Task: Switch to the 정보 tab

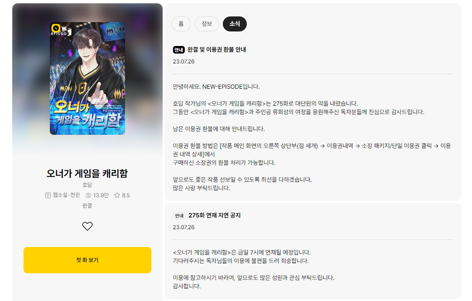Action: pos(207,24)
